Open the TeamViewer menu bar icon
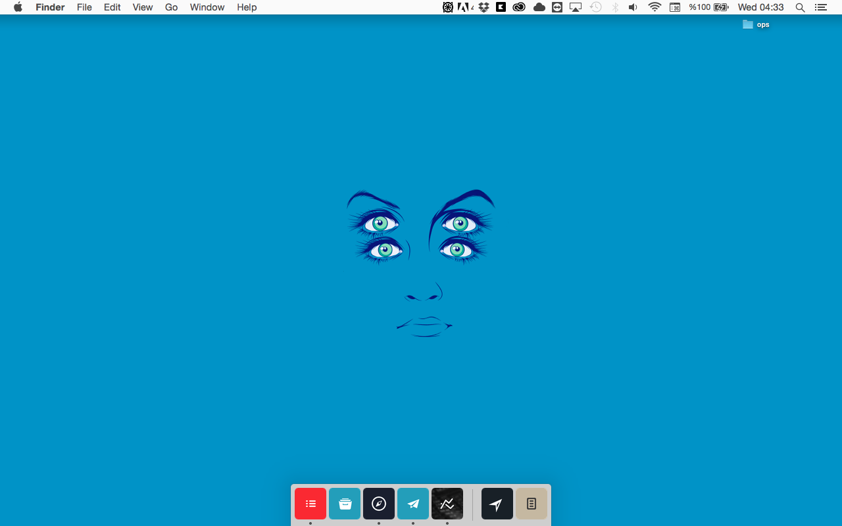The image size is (842, 526). click(557, 7)
